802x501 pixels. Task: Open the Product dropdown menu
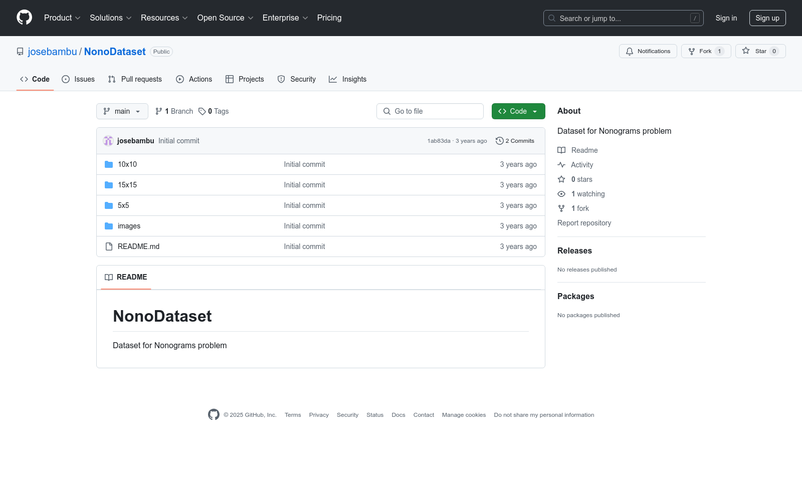pos(62,18)
